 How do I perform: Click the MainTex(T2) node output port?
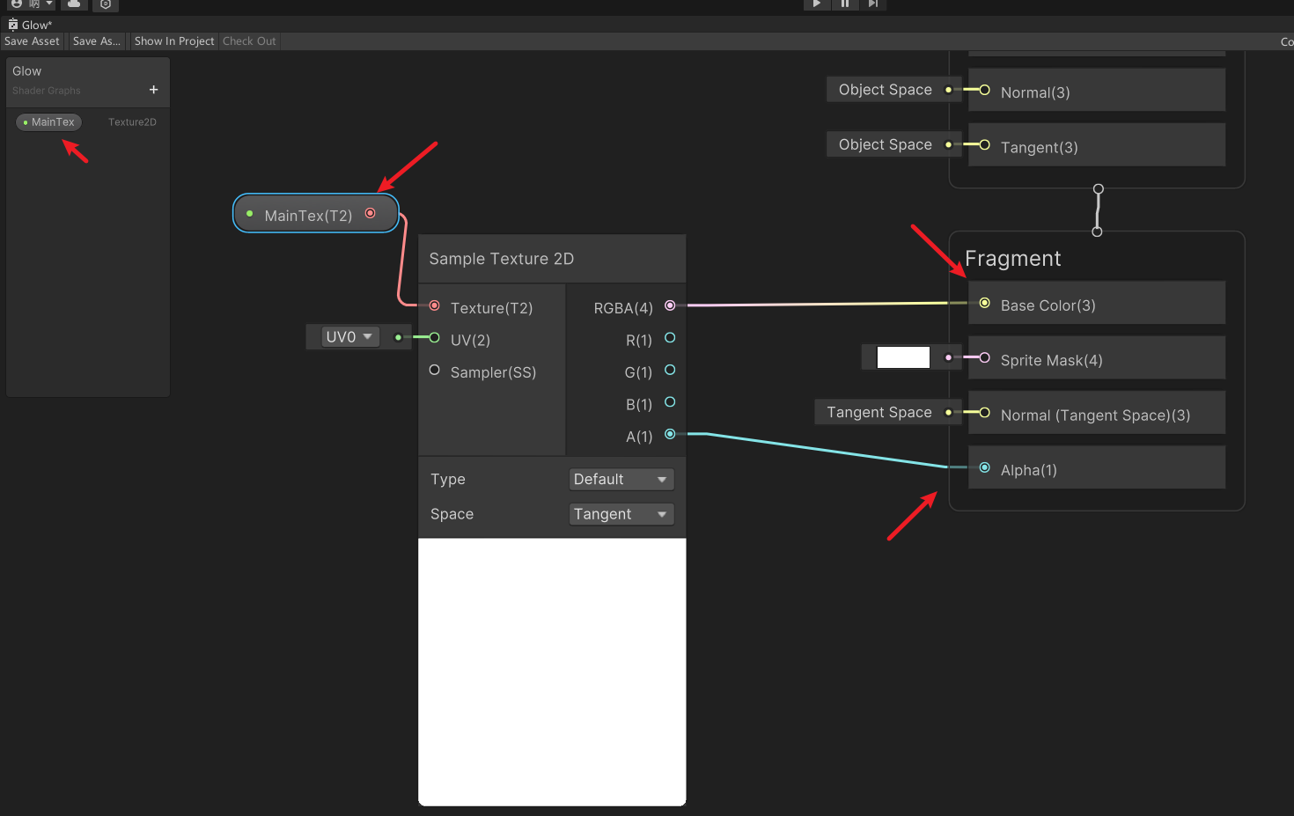(x=371, y=213)
